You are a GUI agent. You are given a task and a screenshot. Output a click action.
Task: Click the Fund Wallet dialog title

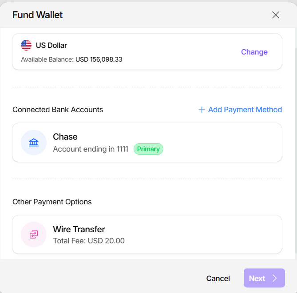(38, 15)
